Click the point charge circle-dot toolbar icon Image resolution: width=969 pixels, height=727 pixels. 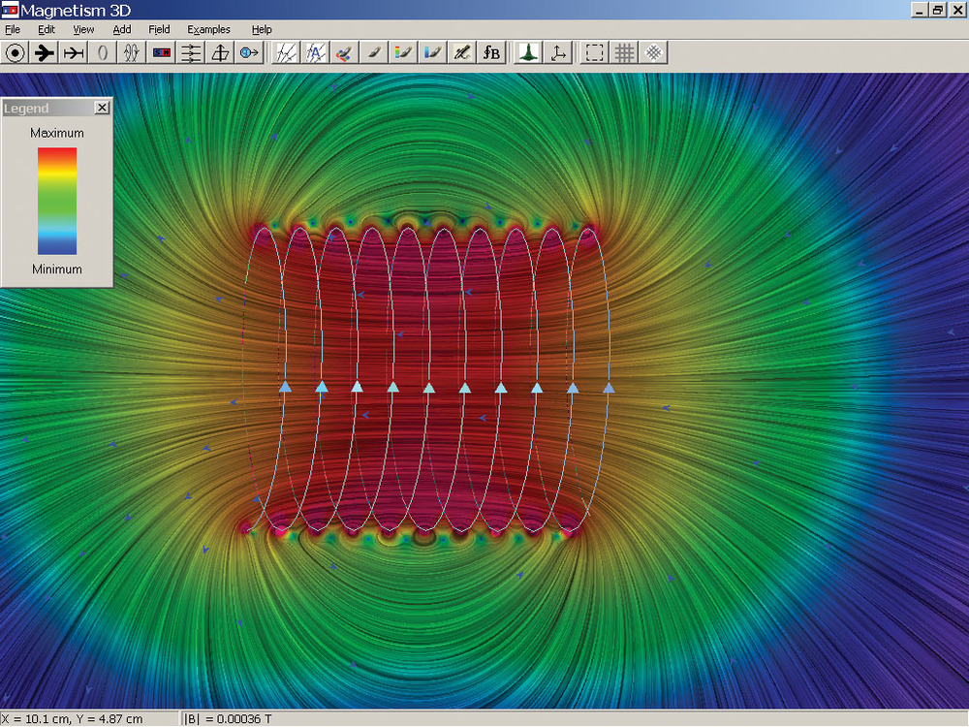click(x=15, y=53)
